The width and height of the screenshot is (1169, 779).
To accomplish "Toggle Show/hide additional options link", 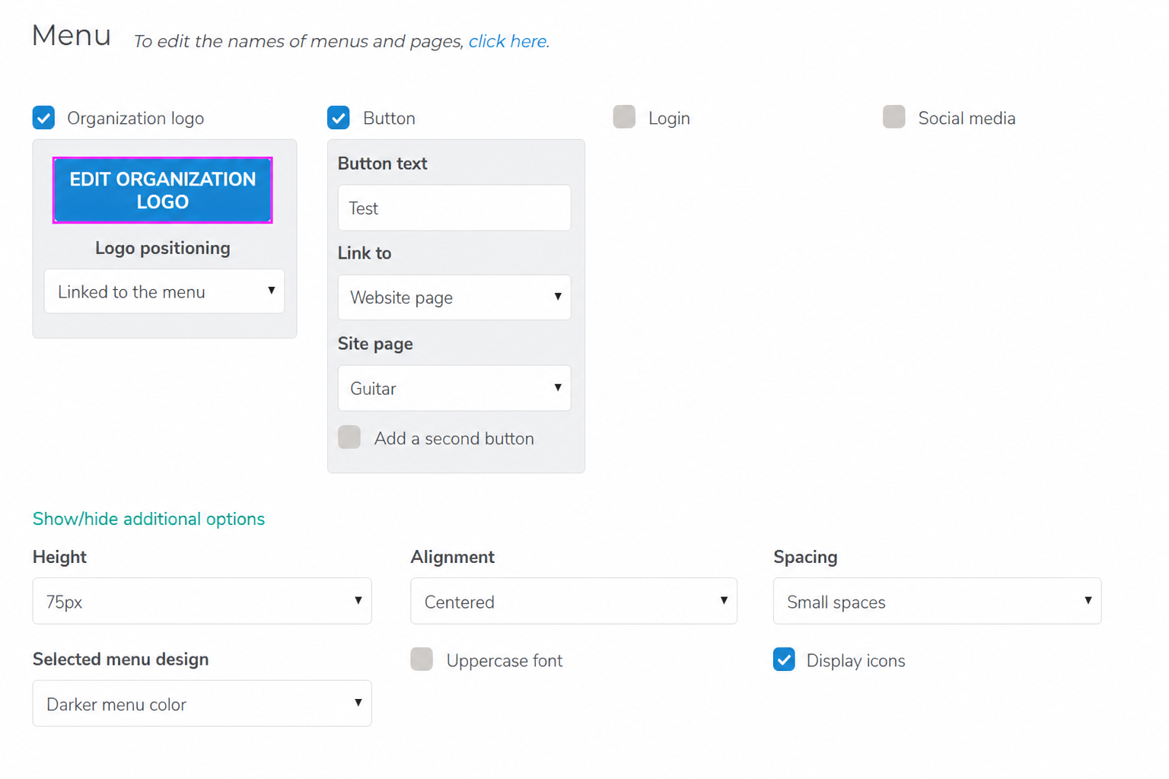I will 148,519.
